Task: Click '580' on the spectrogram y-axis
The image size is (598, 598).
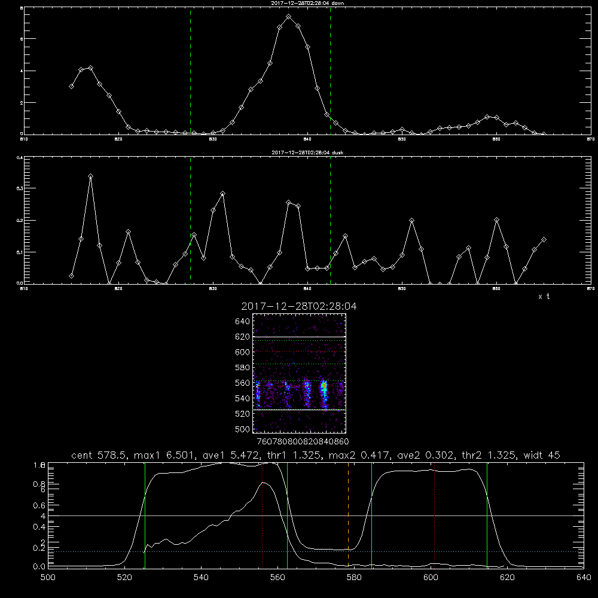Action: (243, 368)
